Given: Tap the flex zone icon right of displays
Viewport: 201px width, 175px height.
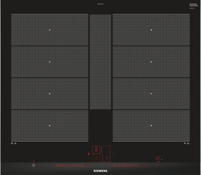Looking at the screenshot, I should [114, 154].
